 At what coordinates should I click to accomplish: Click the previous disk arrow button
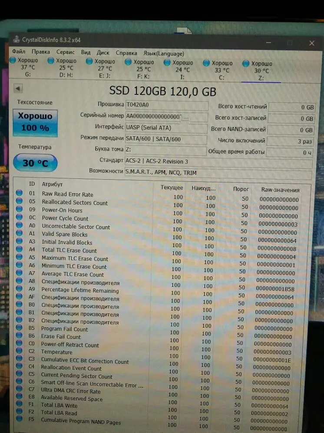18,89
